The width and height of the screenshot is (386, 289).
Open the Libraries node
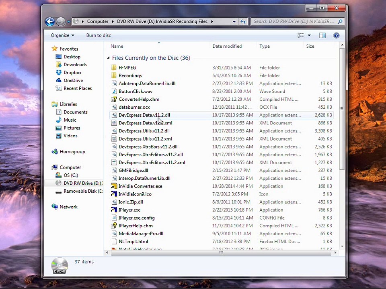[68, 104]
